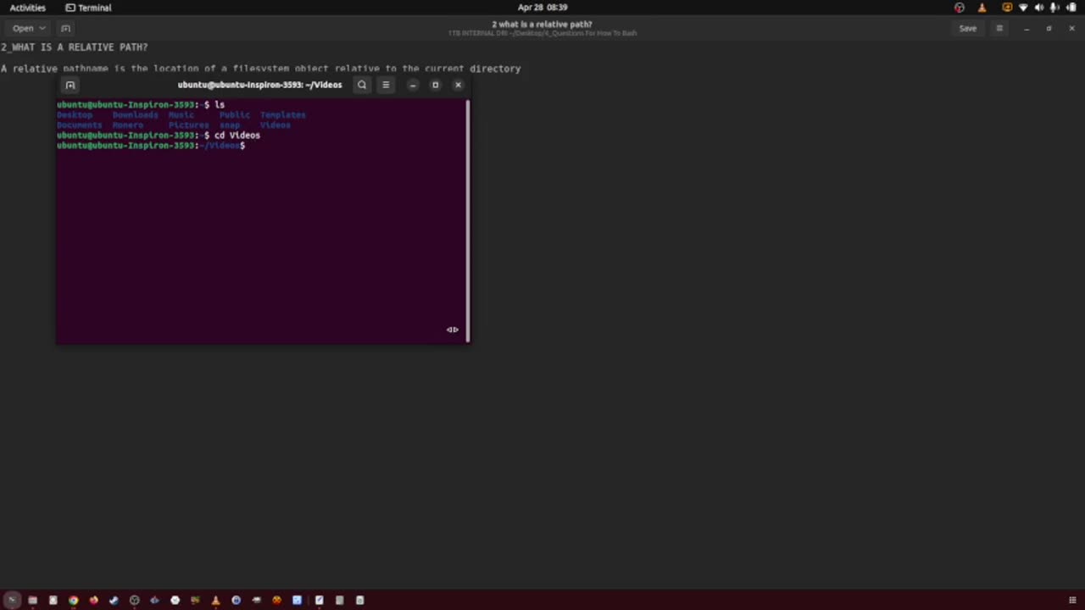Viewport: 1085px width, 610px height.
Task: Open the battery power indicator
Action: pyautogui.click(x=1071, y=8)
